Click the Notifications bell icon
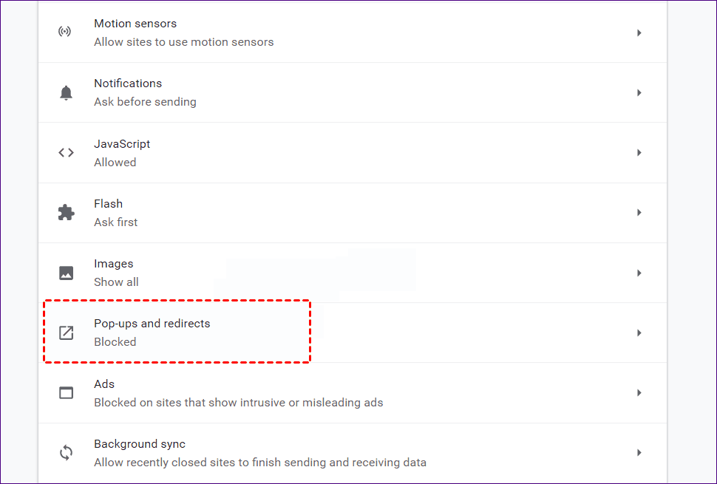Image resolution: width=717 pixels, height=484 pixels. (x=66, y=93)
